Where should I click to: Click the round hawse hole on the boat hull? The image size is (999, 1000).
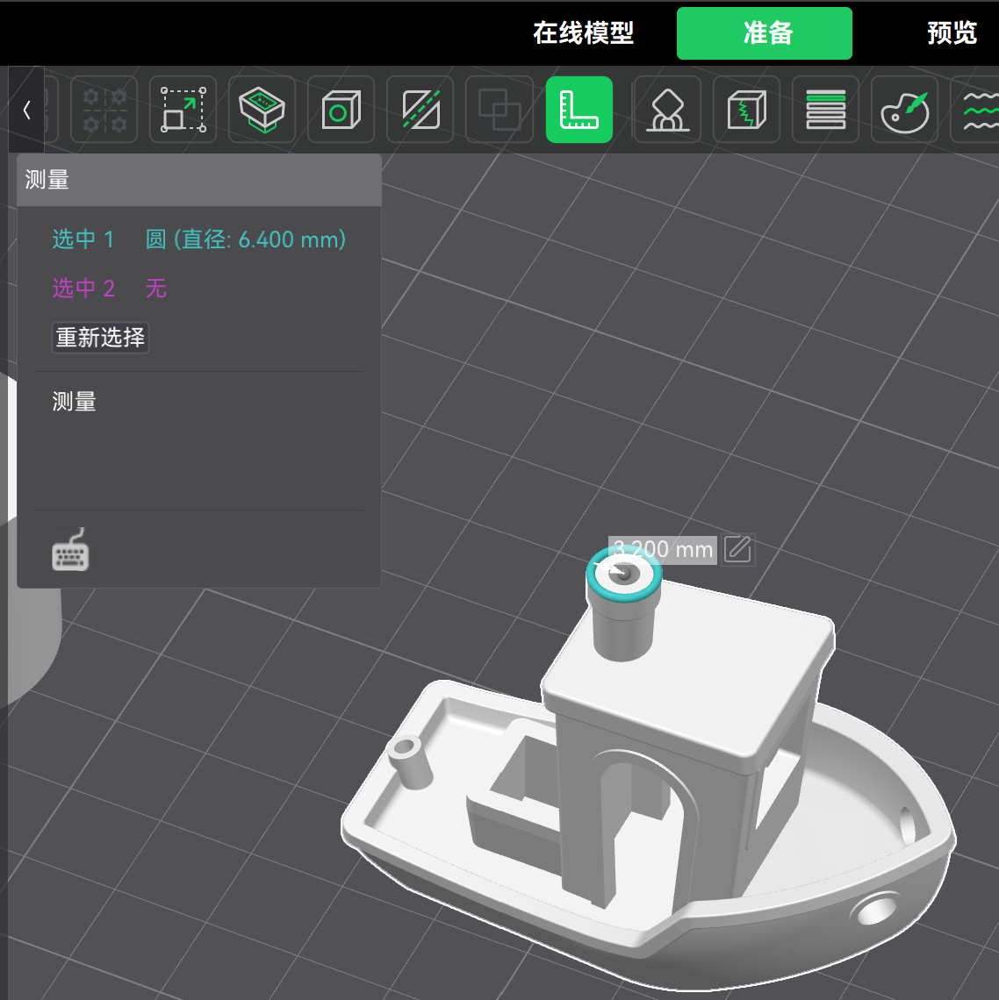(x=876, y=910)
